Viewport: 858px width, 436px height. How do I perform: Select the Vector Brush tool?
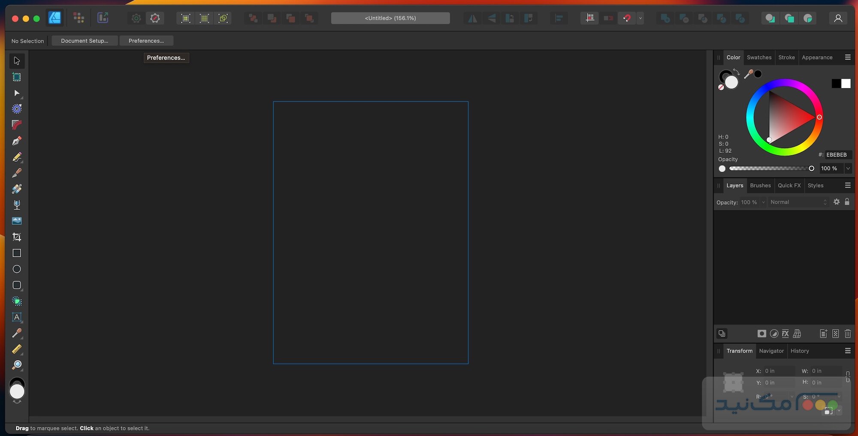pyautogui.click(x=17, y=173)
